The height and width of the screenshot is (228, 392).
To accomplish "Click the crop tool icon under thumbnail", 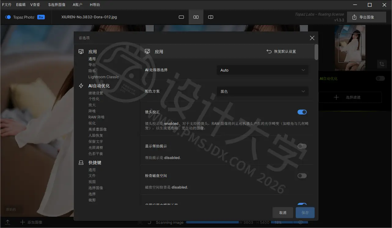I will (x=382, y=64).
